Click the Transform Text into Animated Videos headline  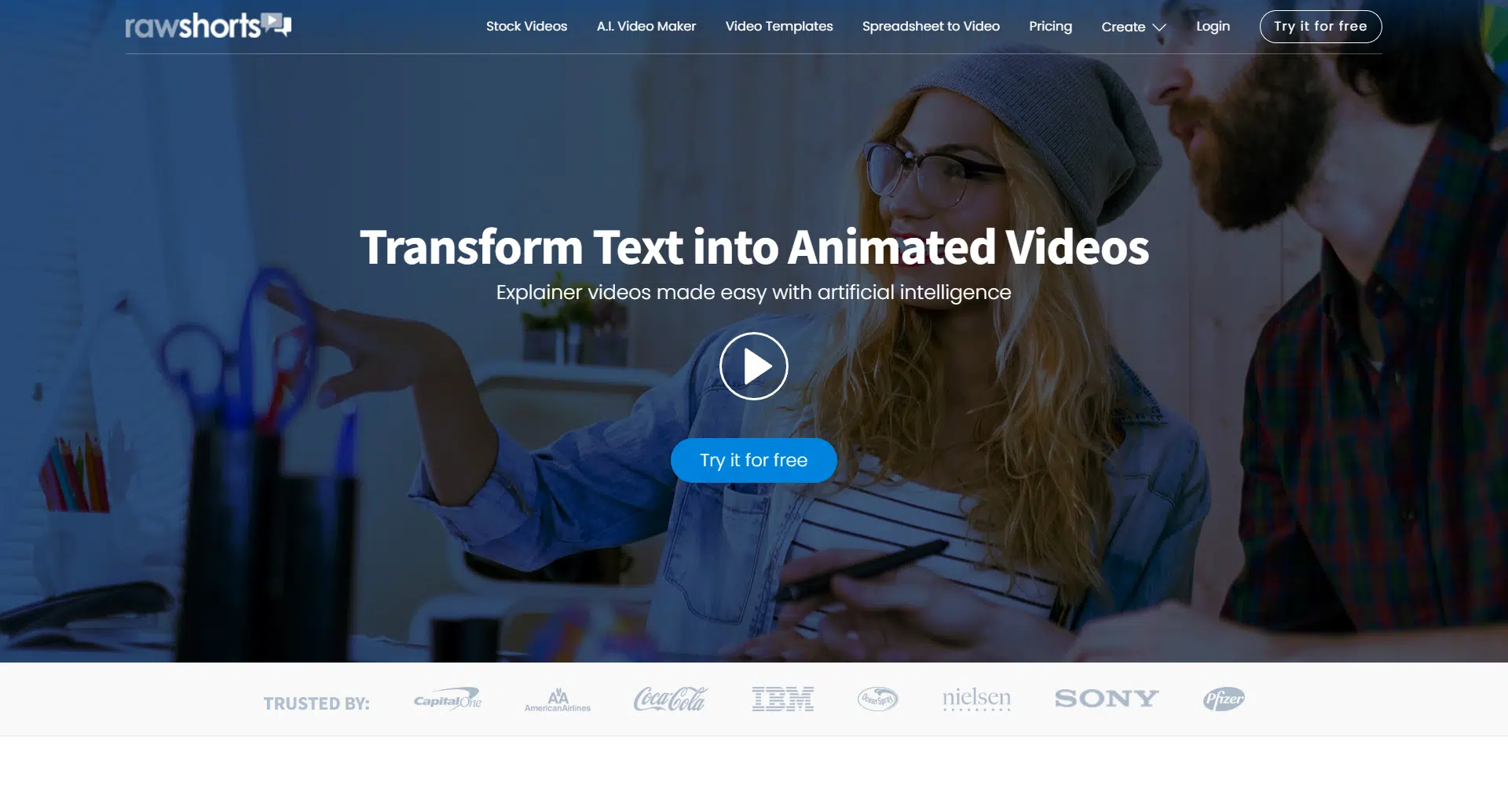pos(754,247)
